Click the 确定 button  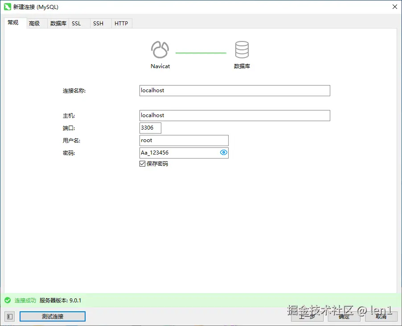[x=344, y=317]
